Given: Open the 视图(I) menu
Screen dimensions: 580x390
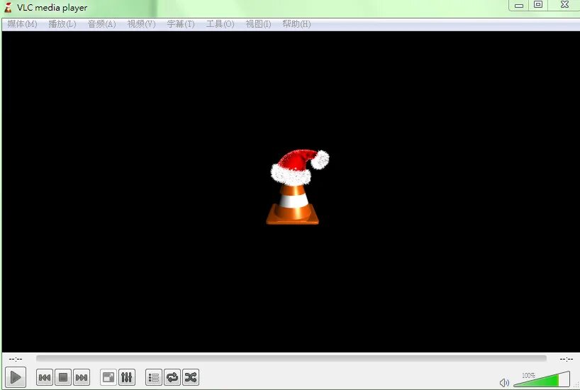Looking at the screenshot, I should [258, 24].
